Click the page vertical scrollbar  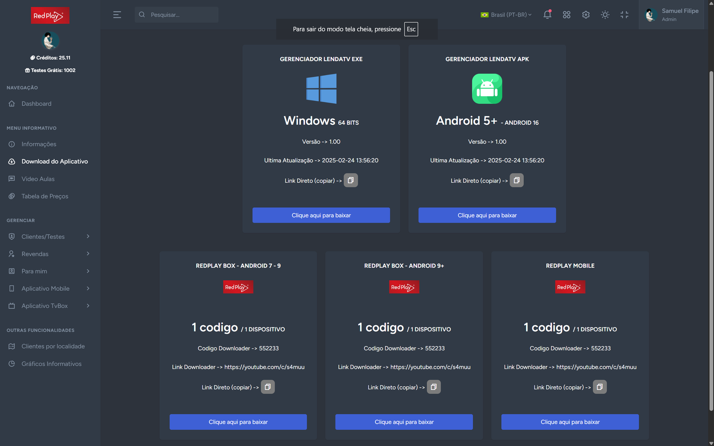coord(711,241)
